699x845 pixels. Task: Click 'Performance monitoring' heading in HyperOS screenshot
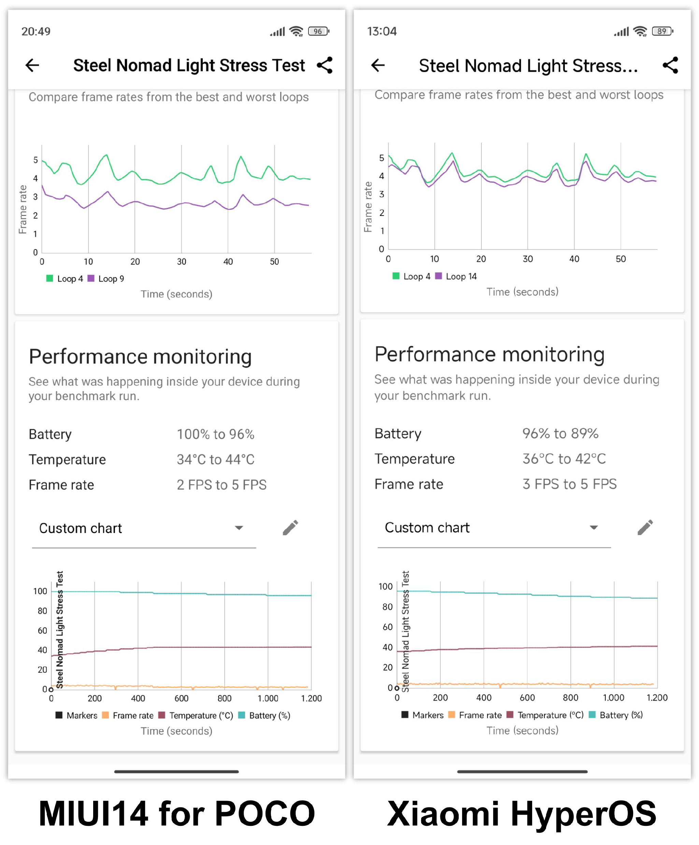pyautogui.click(x=489, y=355)
